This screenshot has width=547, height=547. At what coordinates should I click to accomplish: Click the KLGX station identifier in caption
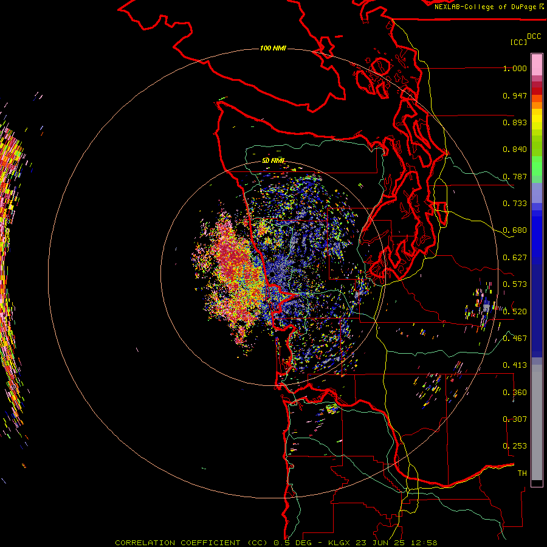coord(340,543)
